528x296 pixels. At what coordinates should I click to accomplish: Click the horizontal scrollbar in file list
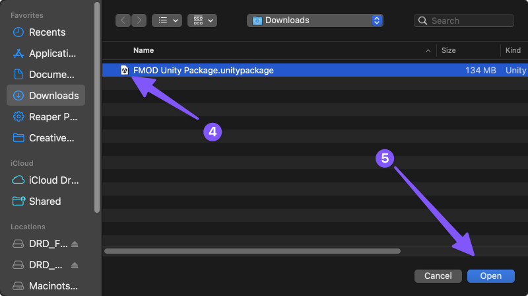pos(252,251)
